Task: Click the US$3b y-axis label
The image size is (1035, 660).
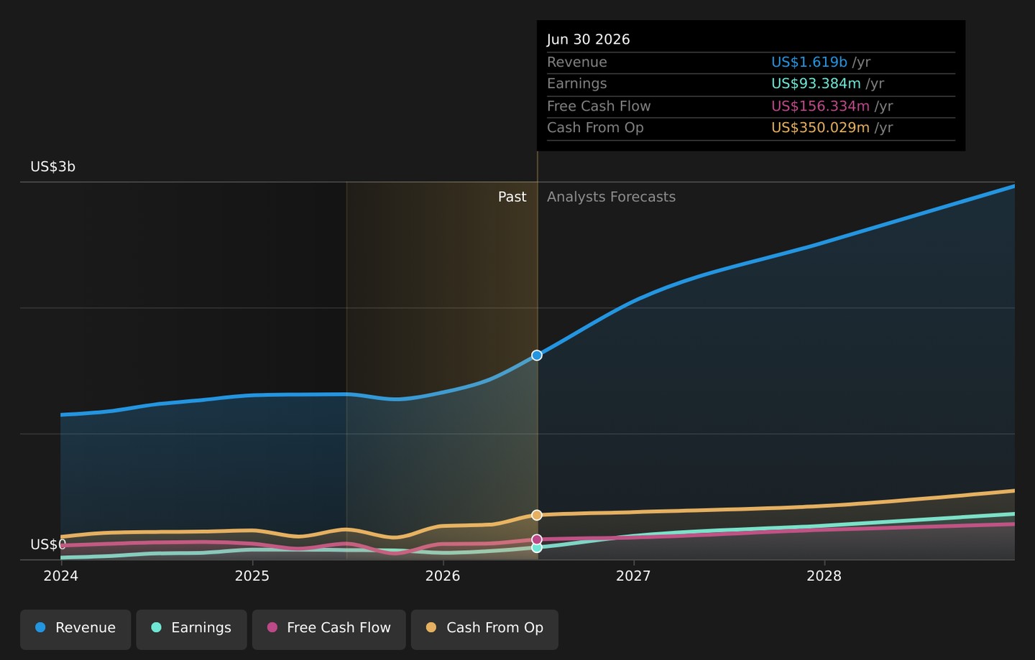Action: (x=52, y=167)
